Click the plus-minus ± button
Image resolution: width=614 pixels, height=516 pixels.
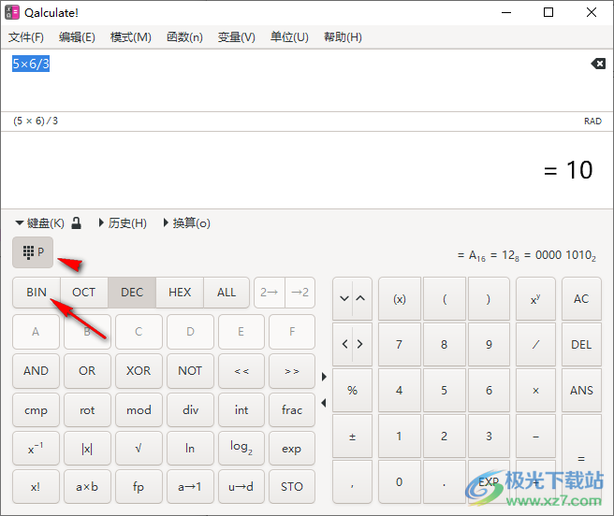coord(353,437)
